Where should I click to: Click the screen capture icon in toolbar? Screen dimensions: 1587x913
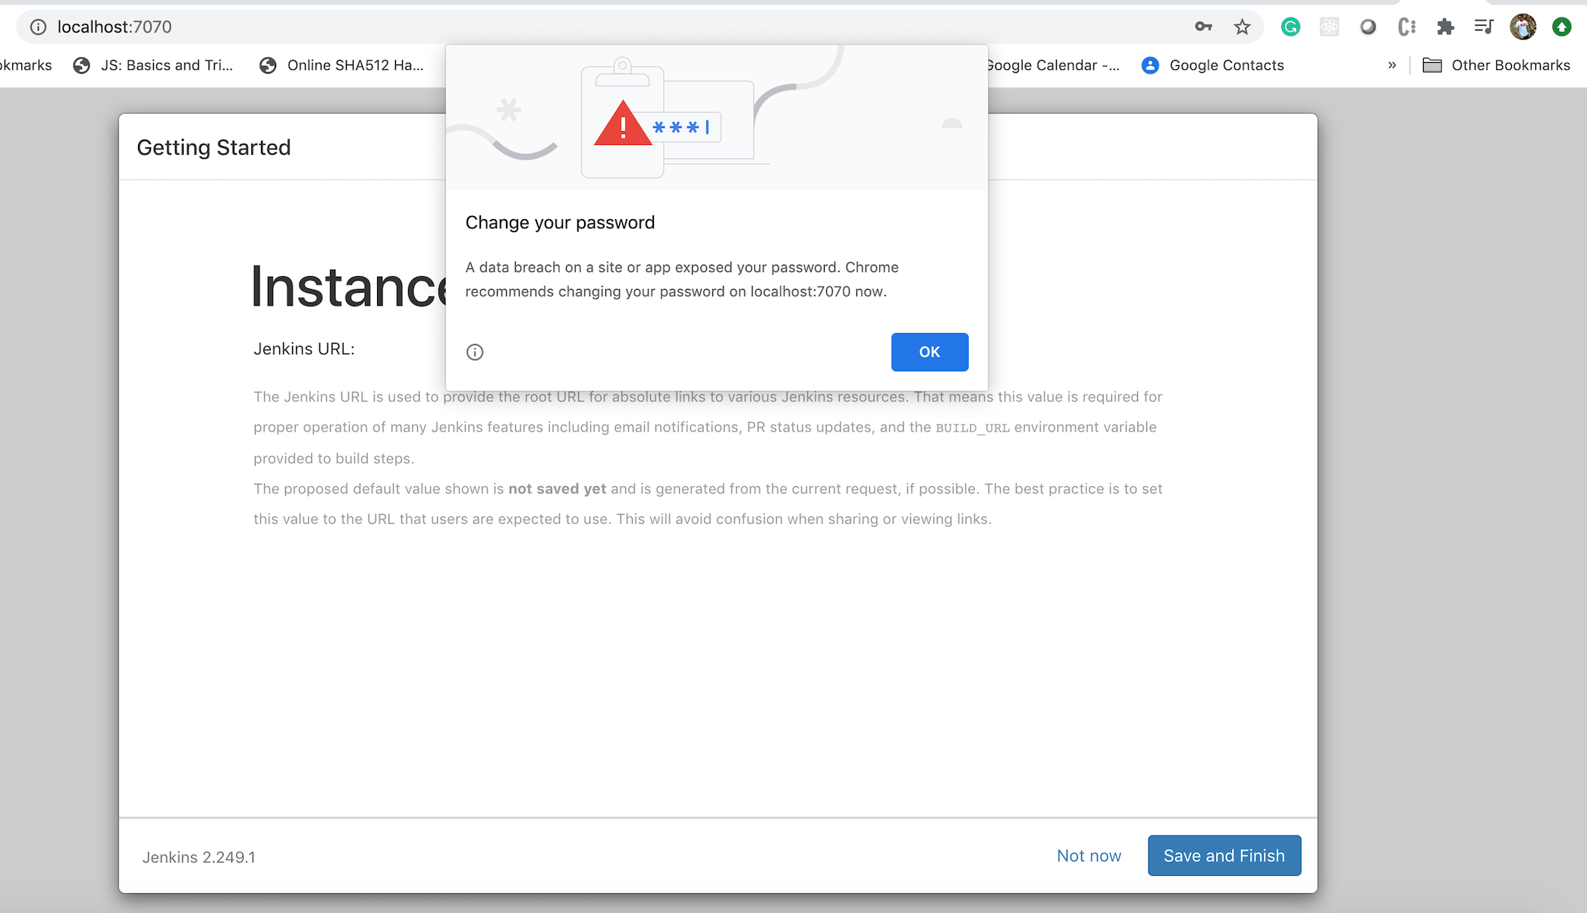click(x=1367, y=24)
